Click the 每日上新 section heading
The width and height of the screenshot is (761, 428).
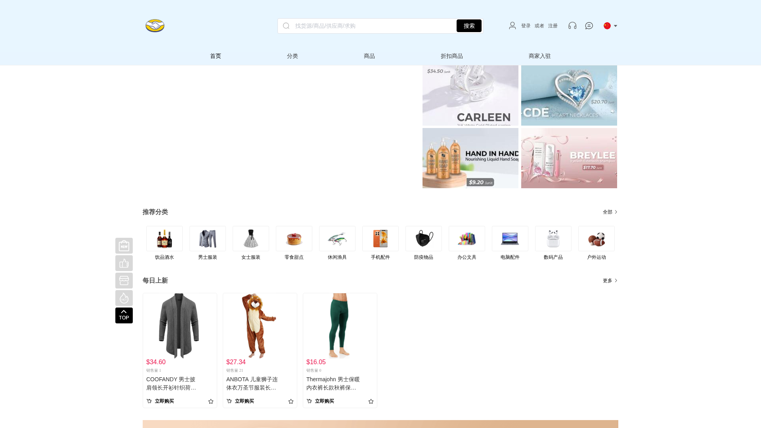coord(155,281)
